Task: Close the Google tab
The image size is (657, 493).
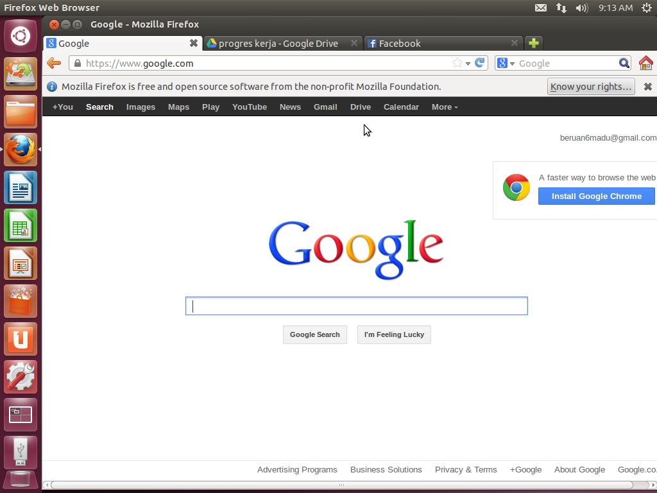Action: [193, 43]
